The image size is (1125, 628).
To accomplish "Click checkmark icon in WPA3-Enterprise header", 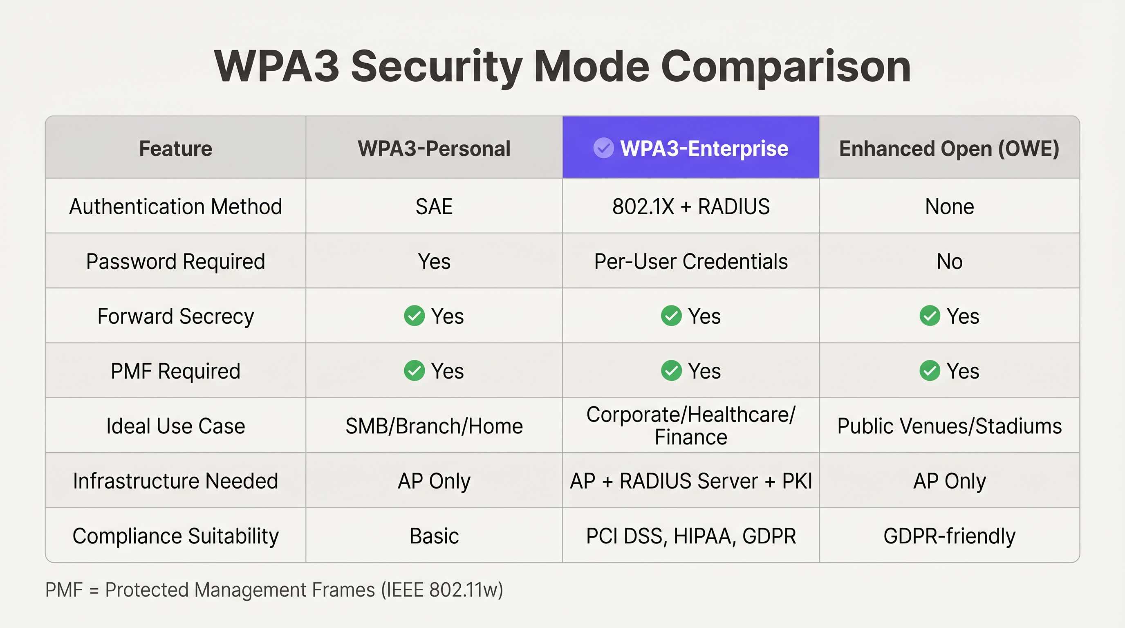I will pyautogui.click(x=603, y=148).
